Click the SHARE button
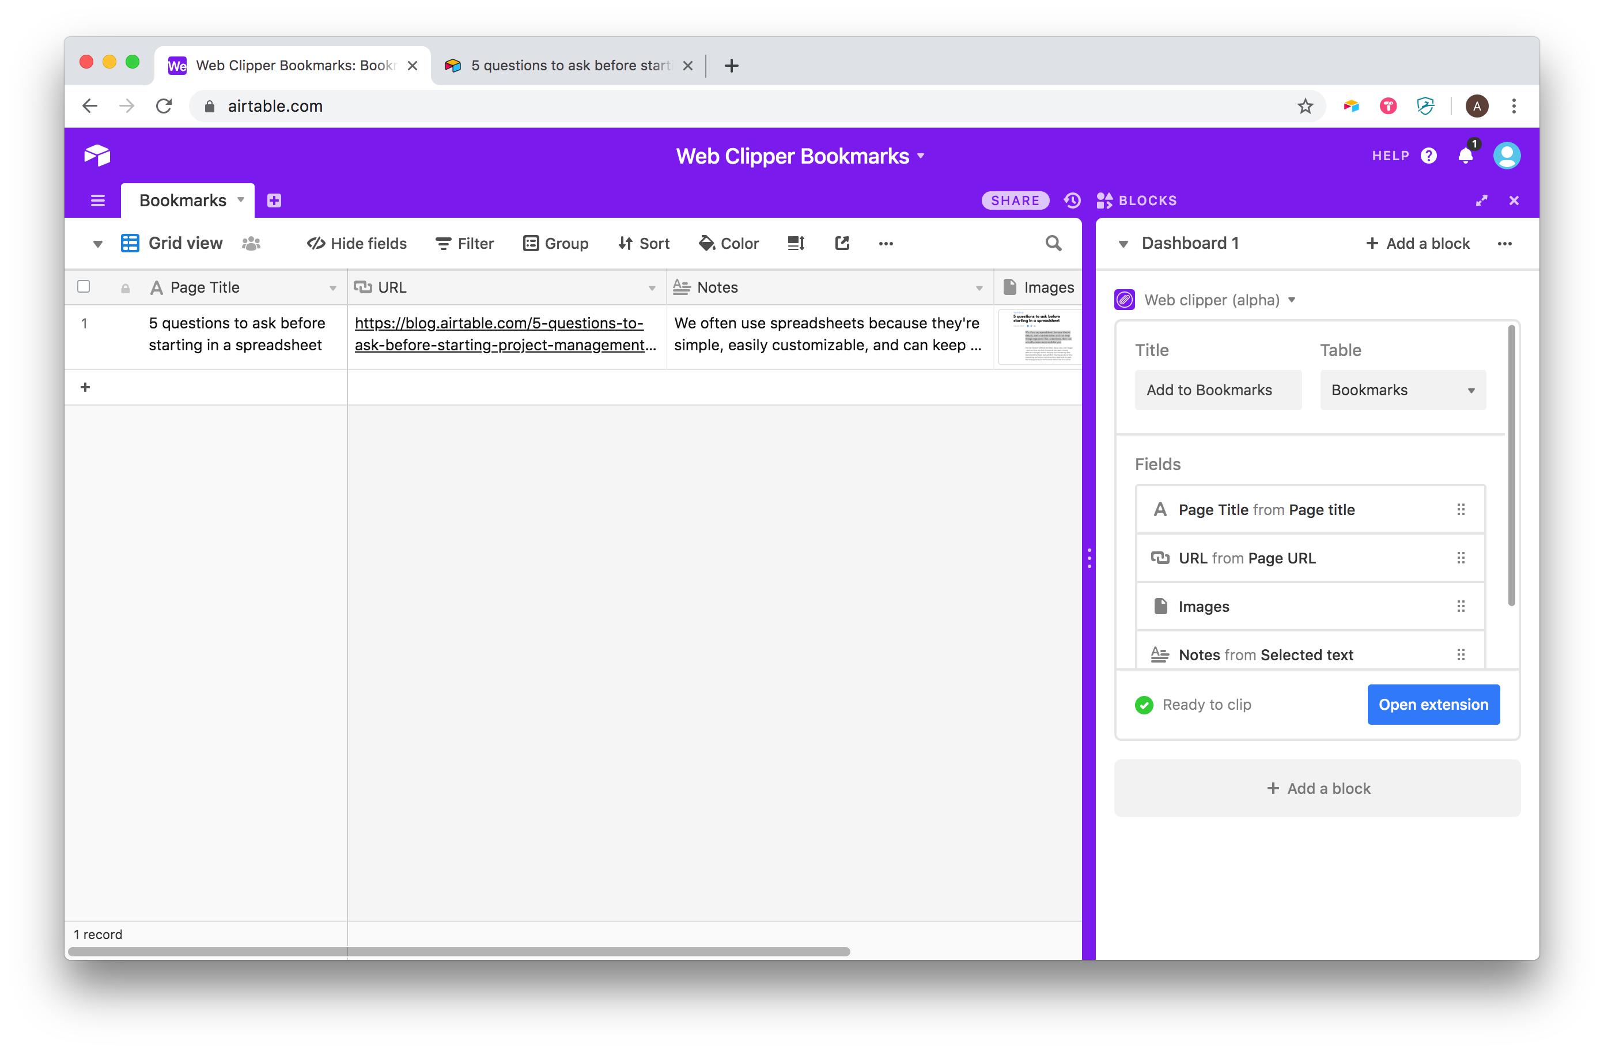The height and width of the screenshot is (1052, 1604). point(1015,200)
